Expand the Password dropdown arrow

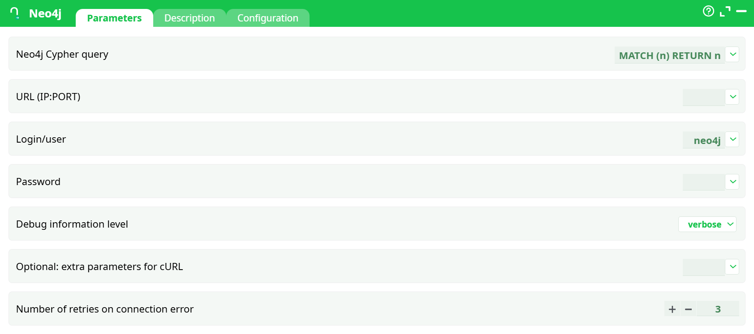point(732,182)
